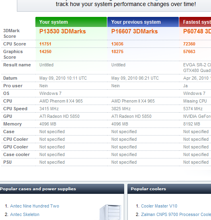Viewport: 211px width, 220px height.
Task: Click the 'Popular coolers' panel header
Action: point(169,189)
